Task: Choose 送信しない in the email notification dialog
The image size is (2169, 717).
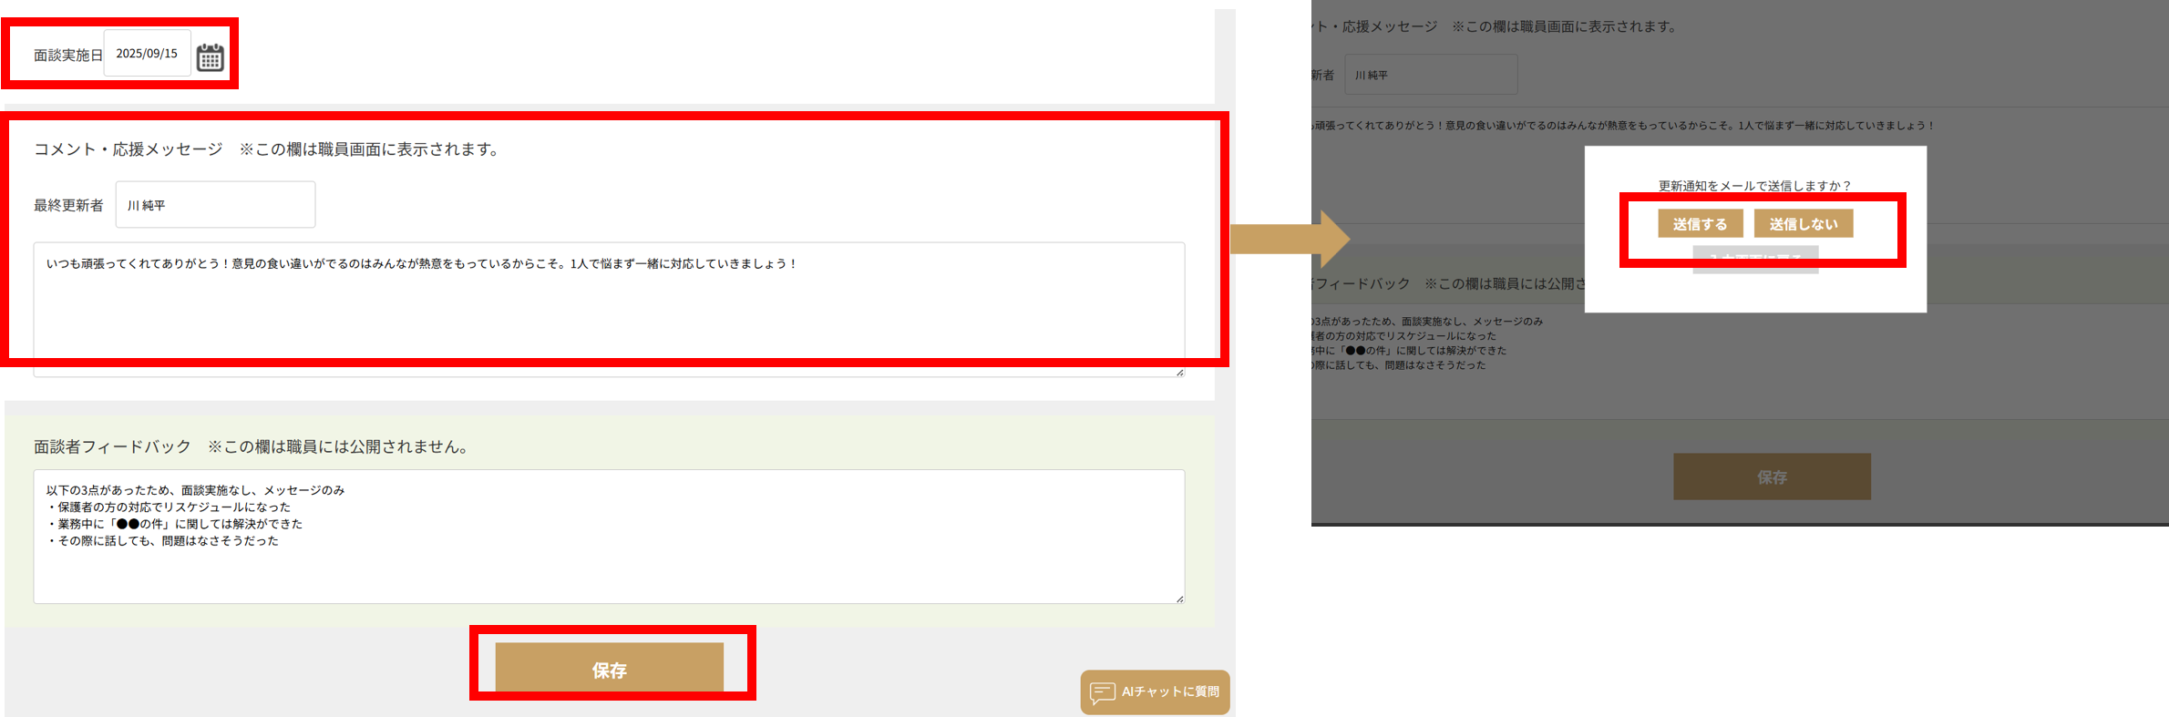Action: tap(1803, 224)
